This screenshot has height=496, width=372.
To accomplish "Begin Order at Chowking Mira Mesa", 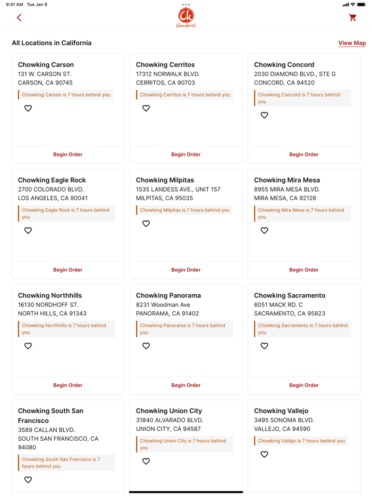I will [303, 270].
